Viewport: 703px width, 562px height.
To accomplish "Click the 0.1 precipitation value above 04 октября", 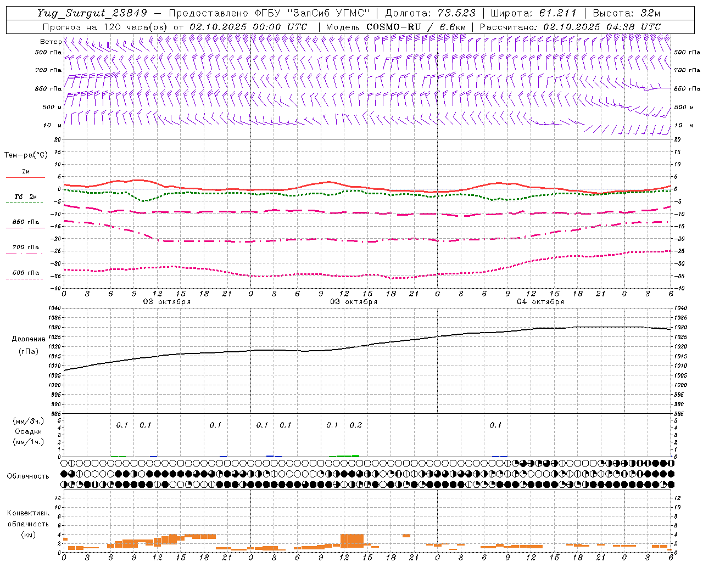I will point(495,425).
